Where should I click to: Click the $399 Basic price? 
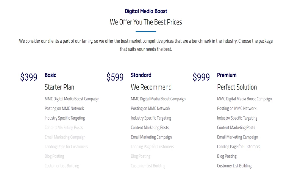click(x=29, y=77)
